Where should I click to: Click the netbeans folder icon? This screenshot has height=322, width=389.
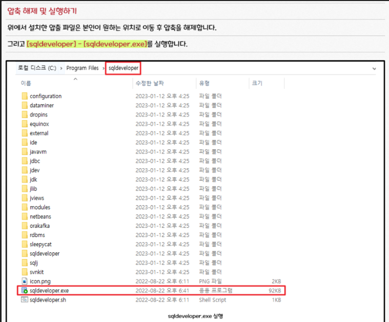[25, 216]
